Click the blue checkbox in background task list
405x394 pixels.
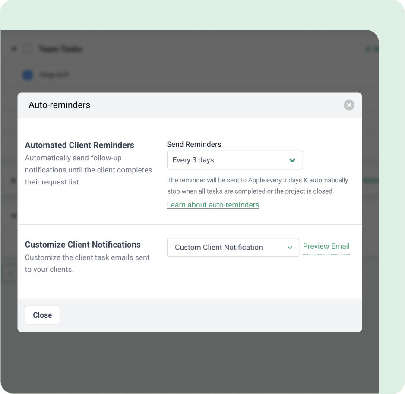pos(28,75)
